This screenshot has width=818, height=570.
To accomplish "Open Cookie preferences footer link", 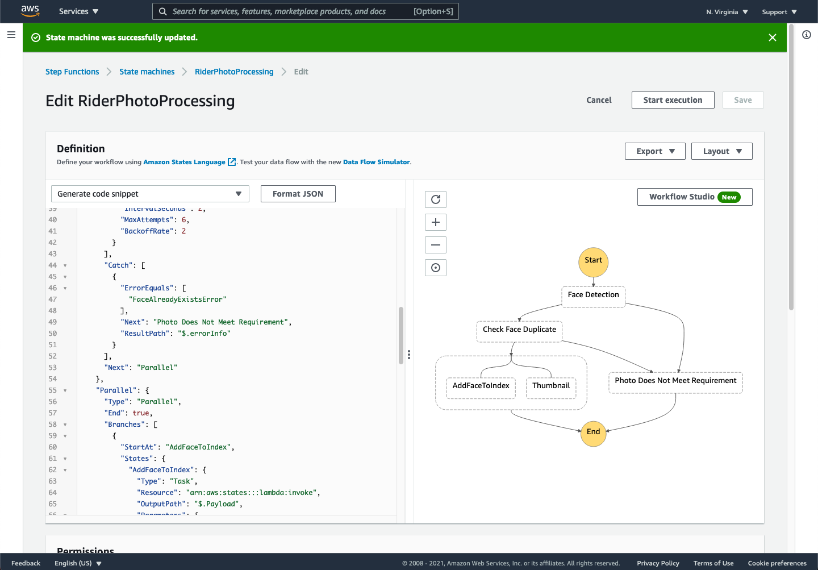I will [x=777, y=563].
